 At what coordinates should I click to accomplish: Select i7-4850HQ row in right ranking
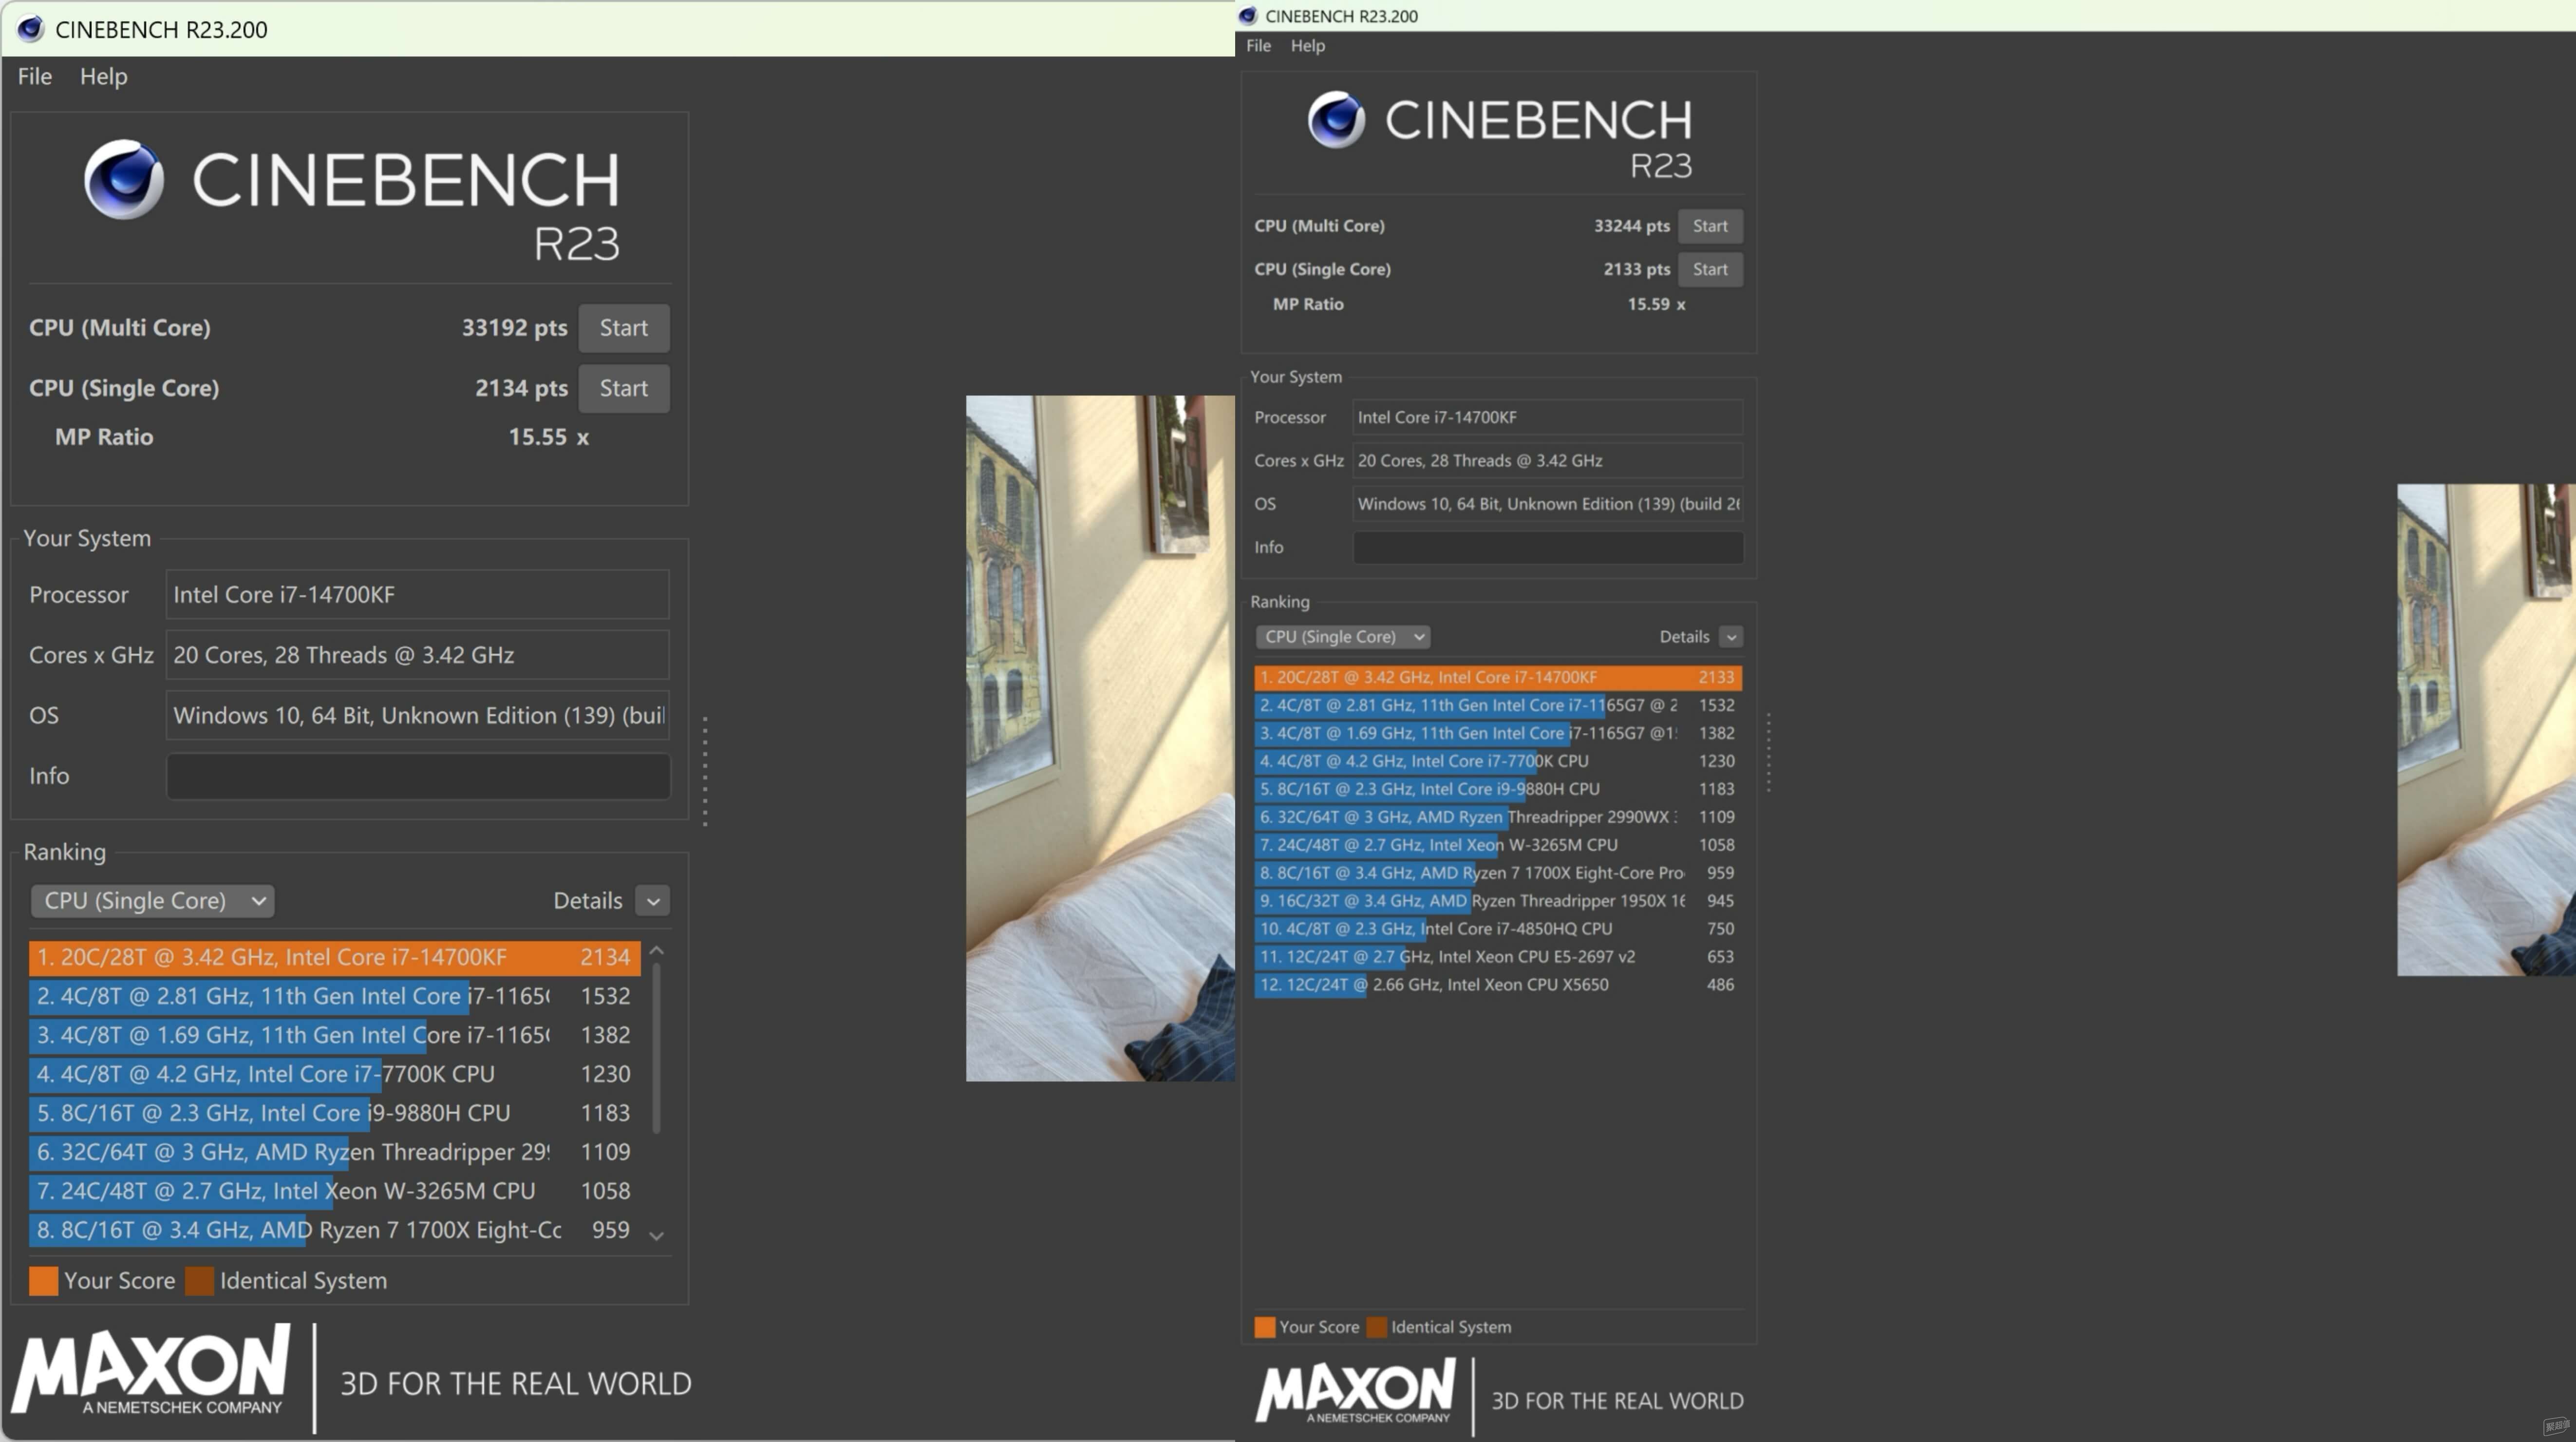(1498, 929)
